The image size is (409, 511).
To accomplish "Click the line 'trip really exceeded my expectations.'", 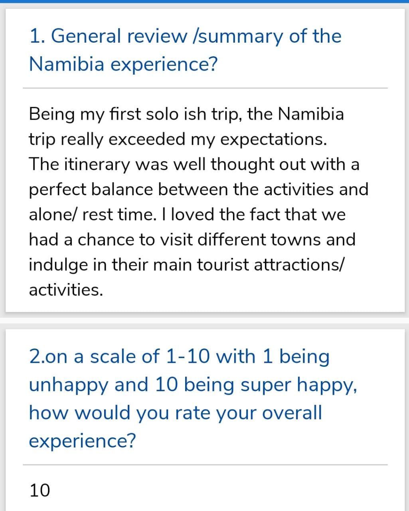I will coord(178,139).
